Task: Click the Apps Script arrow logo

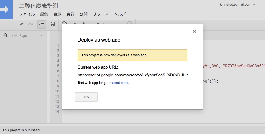Action: click(x=6, y=9)
